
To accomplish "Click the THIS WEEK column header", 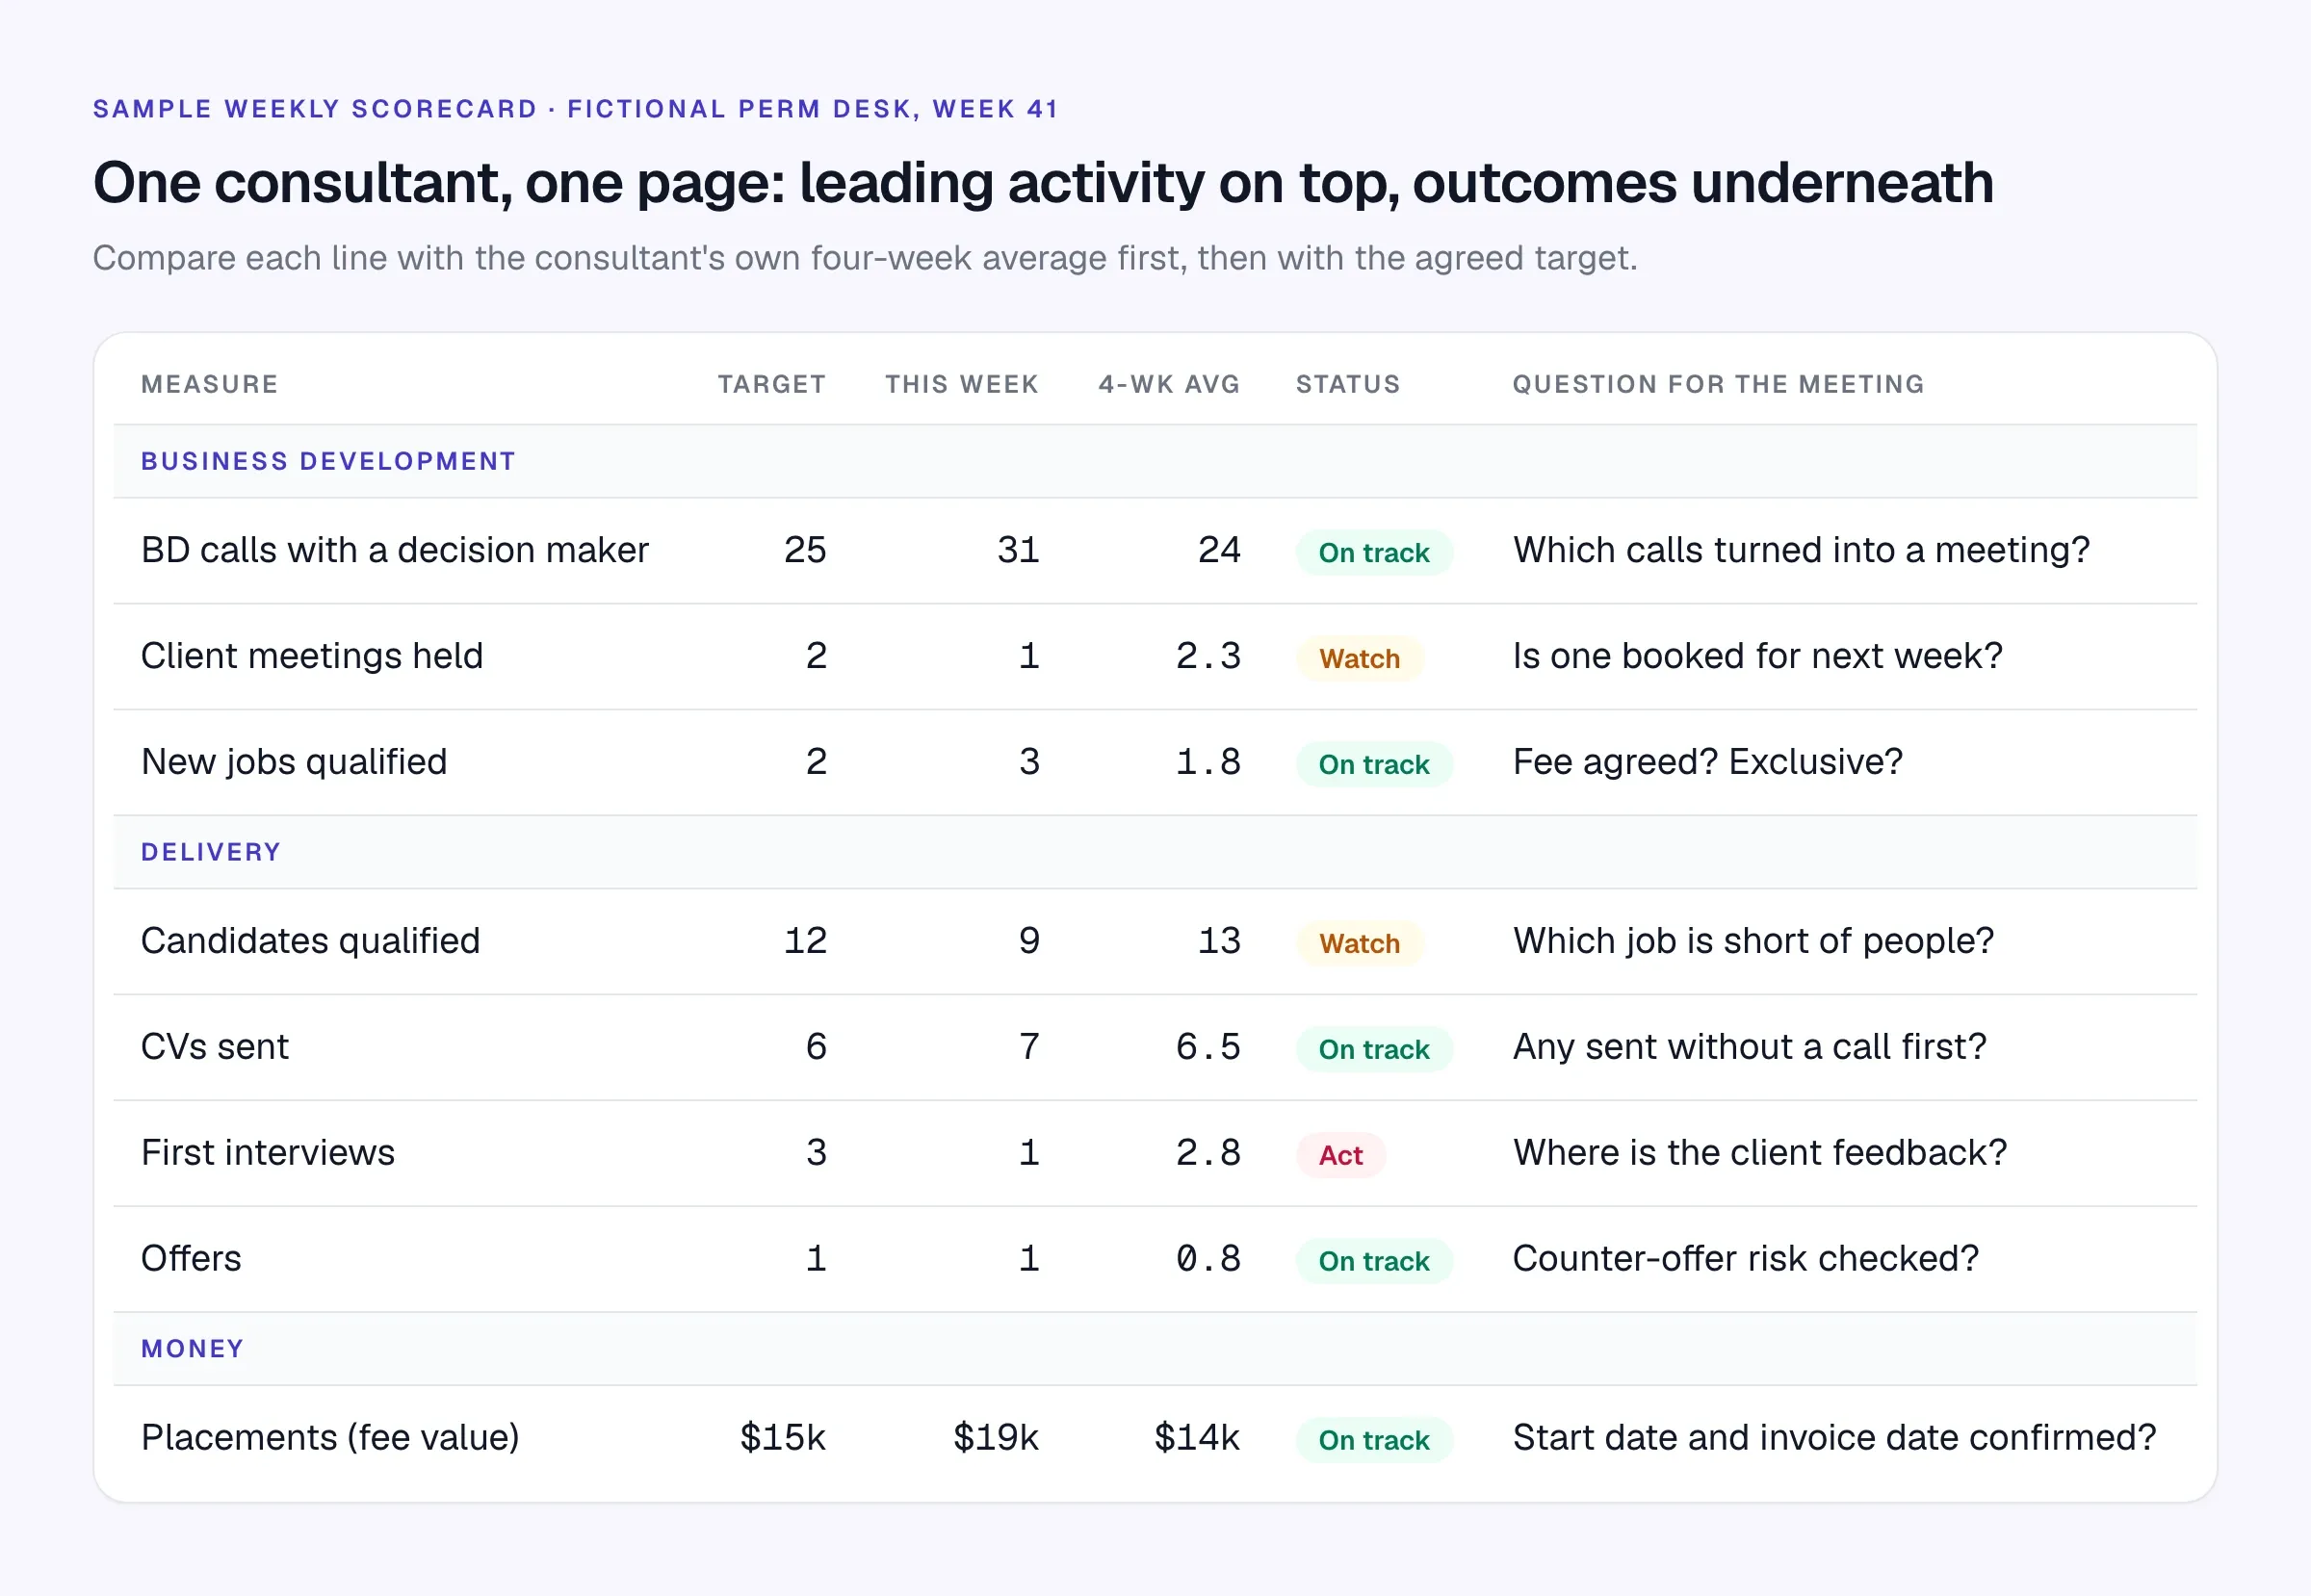I will (x=961, y=384).
